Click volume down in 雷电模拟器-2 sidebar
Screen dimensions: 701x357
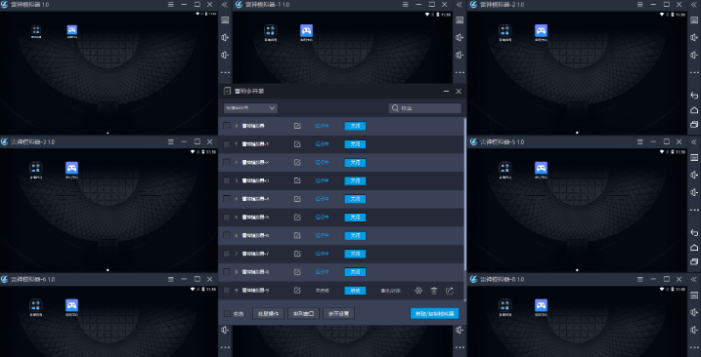point(694,55)
